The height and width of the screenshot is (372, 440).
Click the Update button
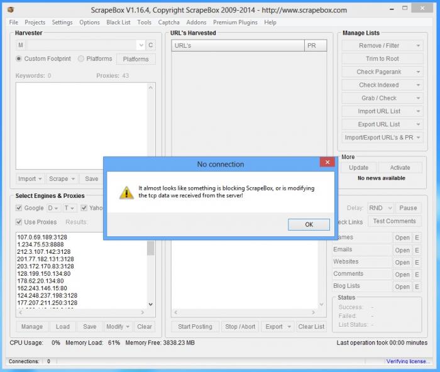[359, 168]
